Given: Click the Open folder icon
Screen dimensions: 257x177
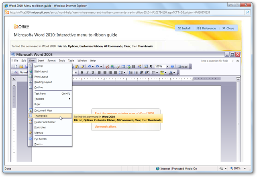Looking at the screenshot, I should [x=21, y=67].
